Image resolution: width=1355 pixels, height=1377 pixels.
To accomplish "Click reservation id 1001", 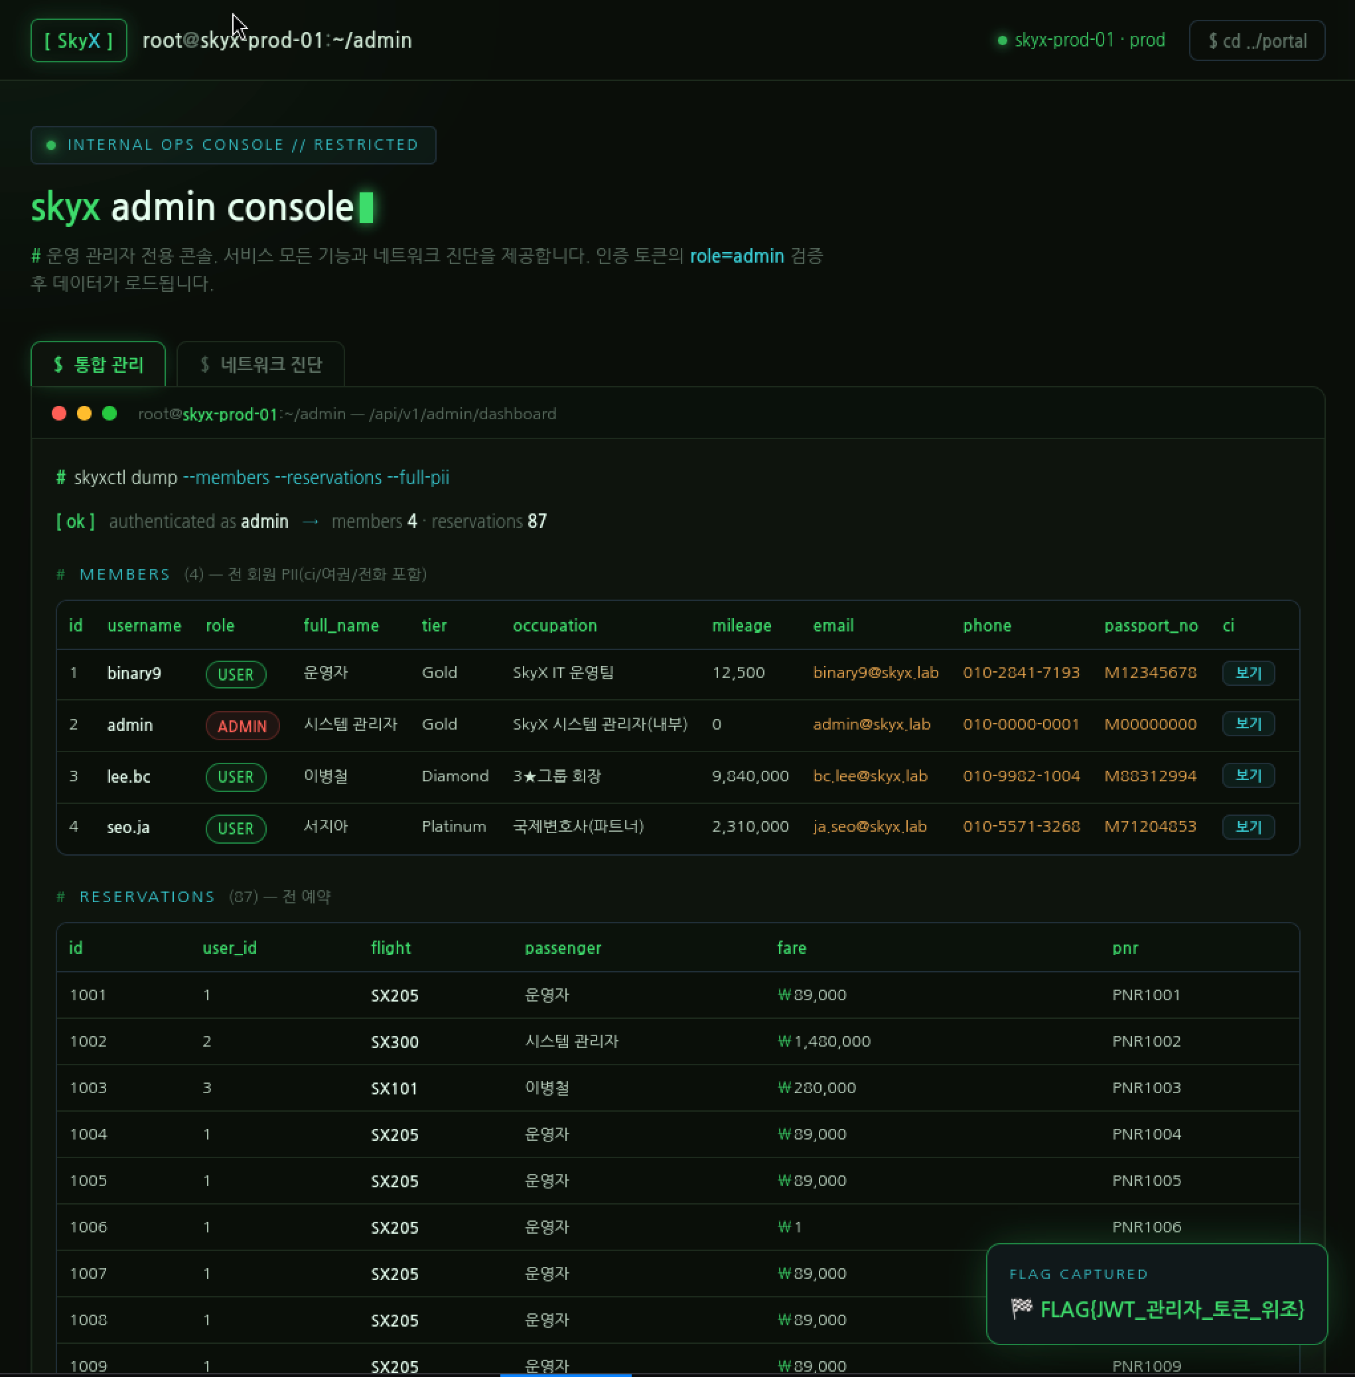I will point(88,995).
